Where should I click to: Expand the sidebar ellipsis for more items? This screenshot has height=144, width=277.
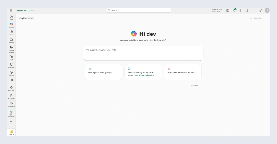click(x=11, y=122)
